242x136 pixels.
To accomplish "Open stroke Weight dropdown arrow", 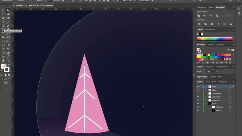I will pyautogui.click(x=217, y=71).
